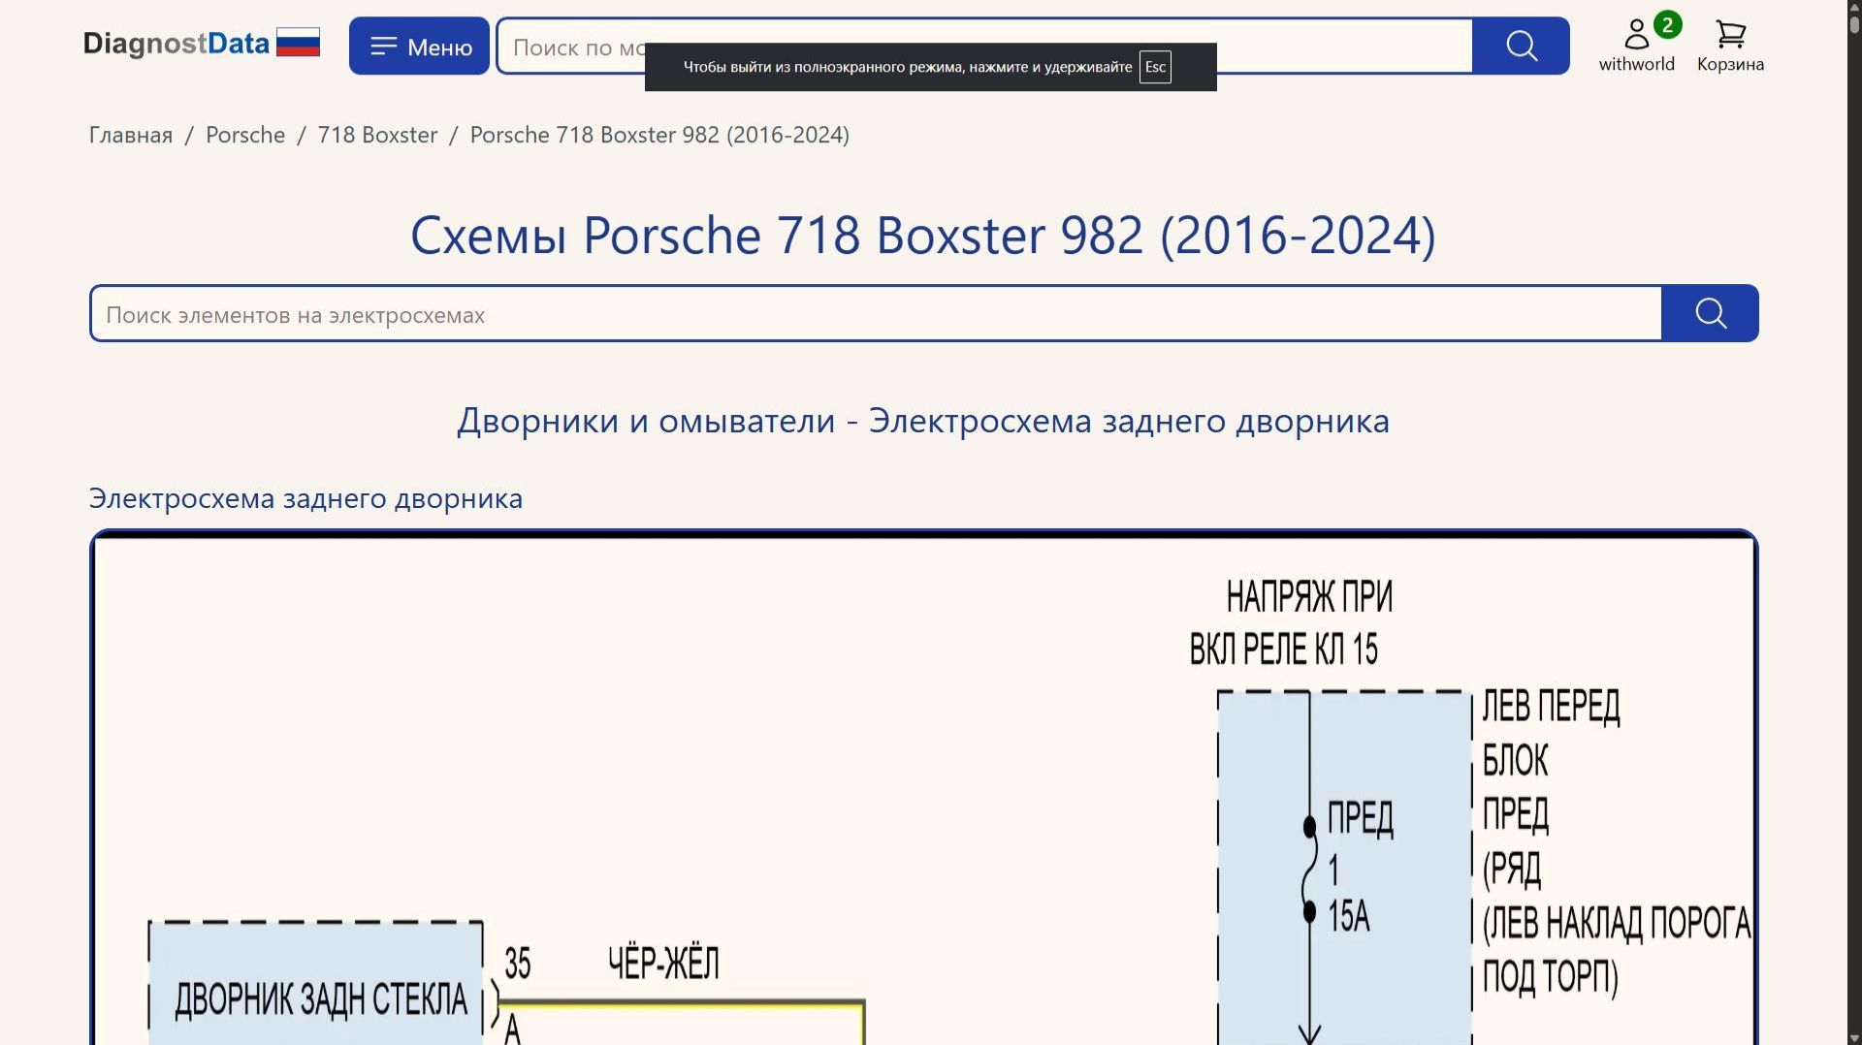Click the Russian flag icon next to the logo

point(298,42)
